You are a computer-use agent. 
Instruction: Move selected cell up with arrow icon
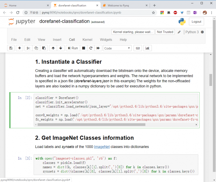(x=53, y=48)
